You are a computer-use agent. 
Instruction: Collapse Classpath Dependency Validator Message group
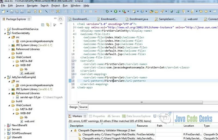(71, 130)
